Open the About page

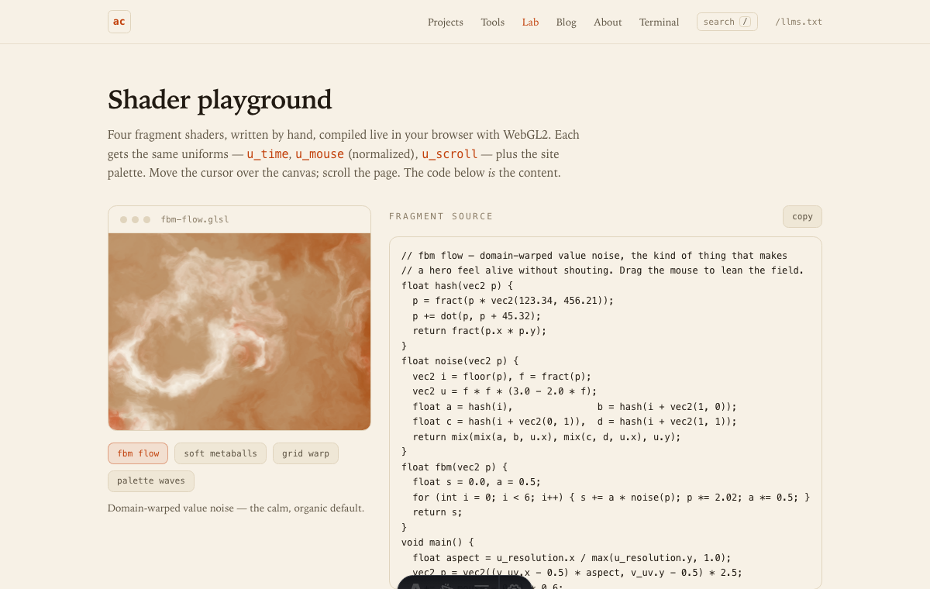pos(608,22)
